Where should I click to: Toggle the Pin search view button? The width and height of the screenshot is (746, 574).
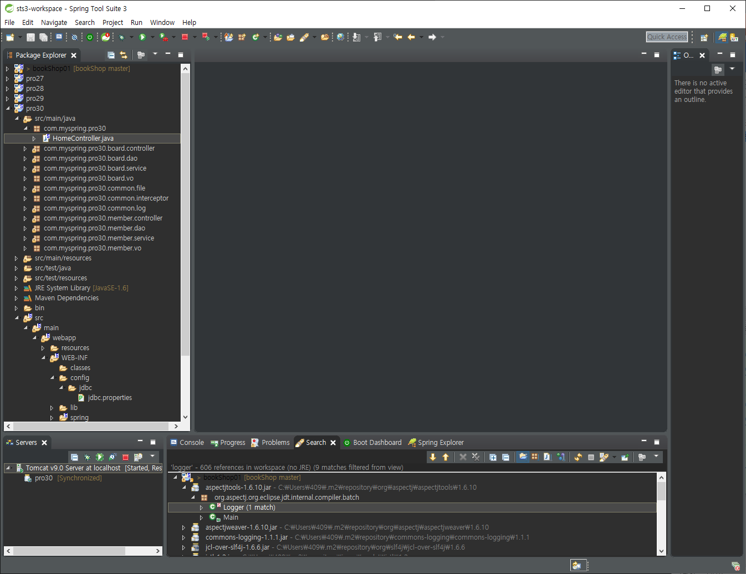pyautogui.click(x=625, y=457)
